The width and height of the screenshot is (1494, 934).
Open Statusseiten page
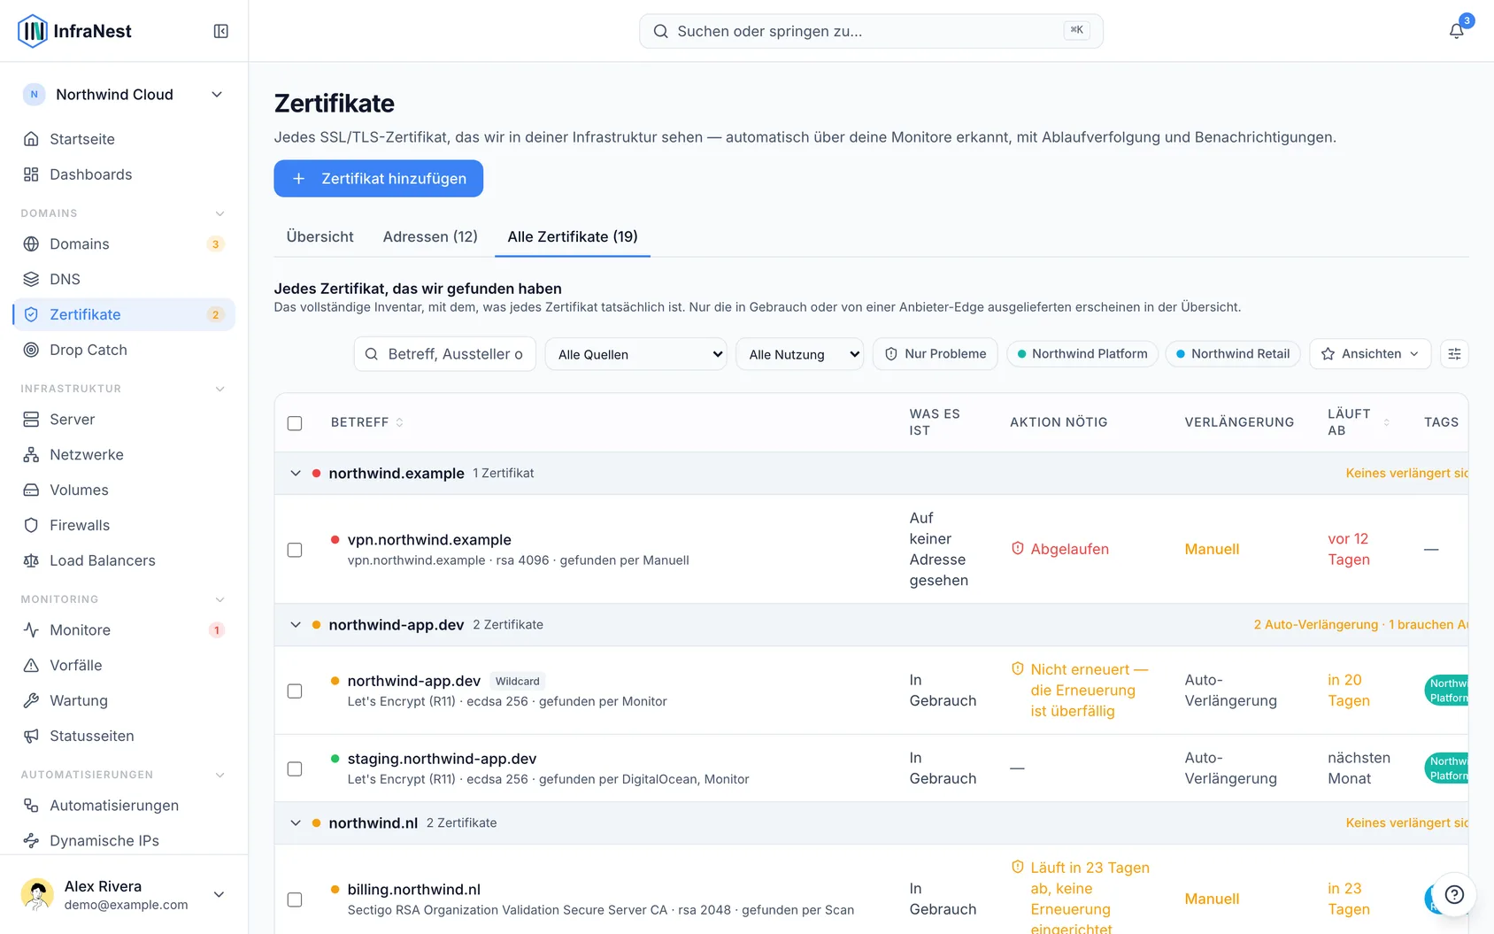(x=124, y=736)
